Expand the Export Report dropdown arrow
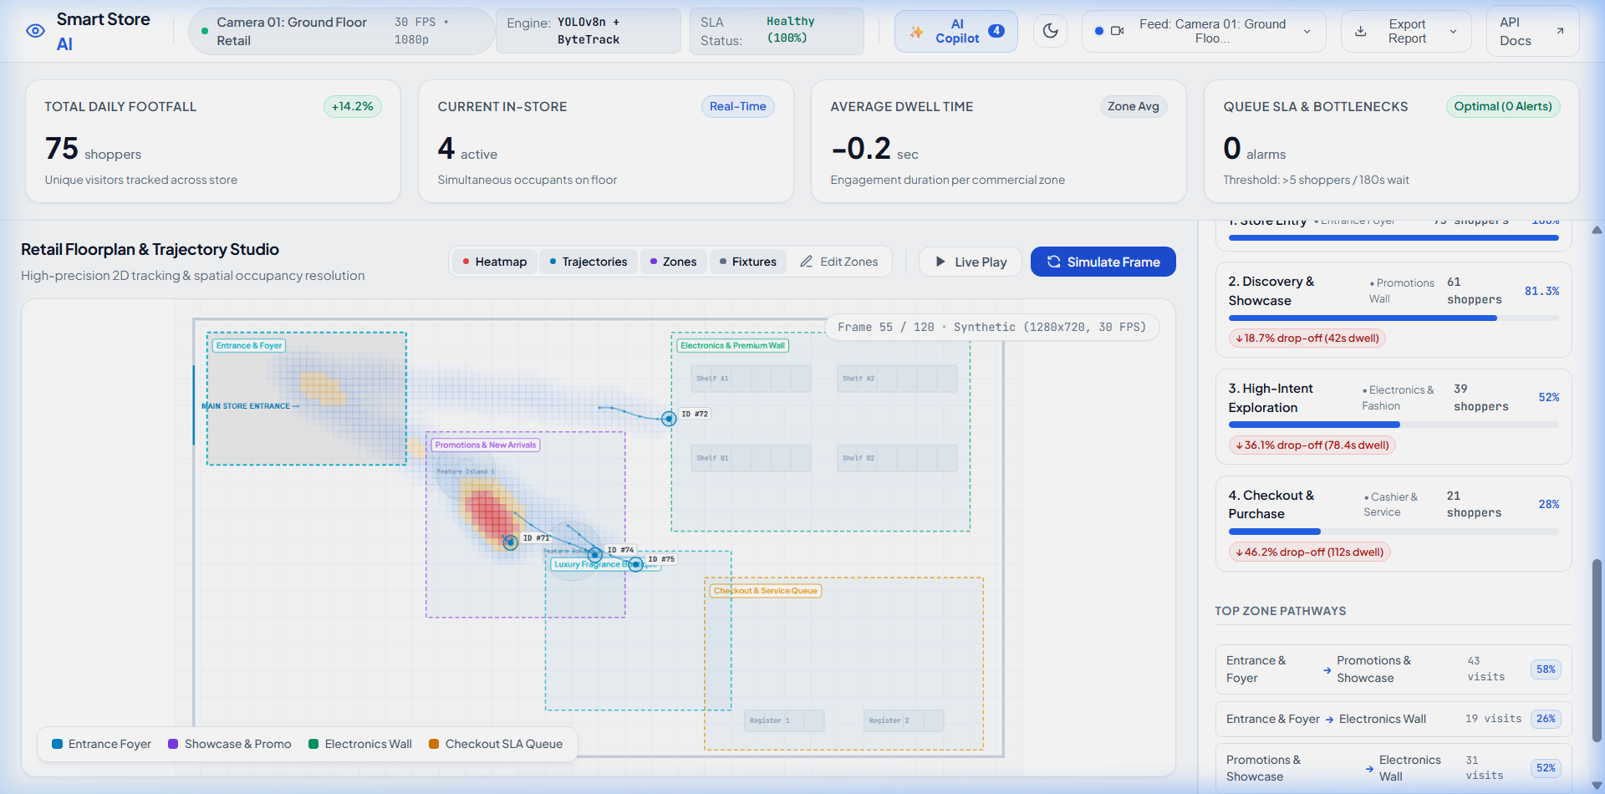This screenshot has height=794, width=1605. [1453, 32]
